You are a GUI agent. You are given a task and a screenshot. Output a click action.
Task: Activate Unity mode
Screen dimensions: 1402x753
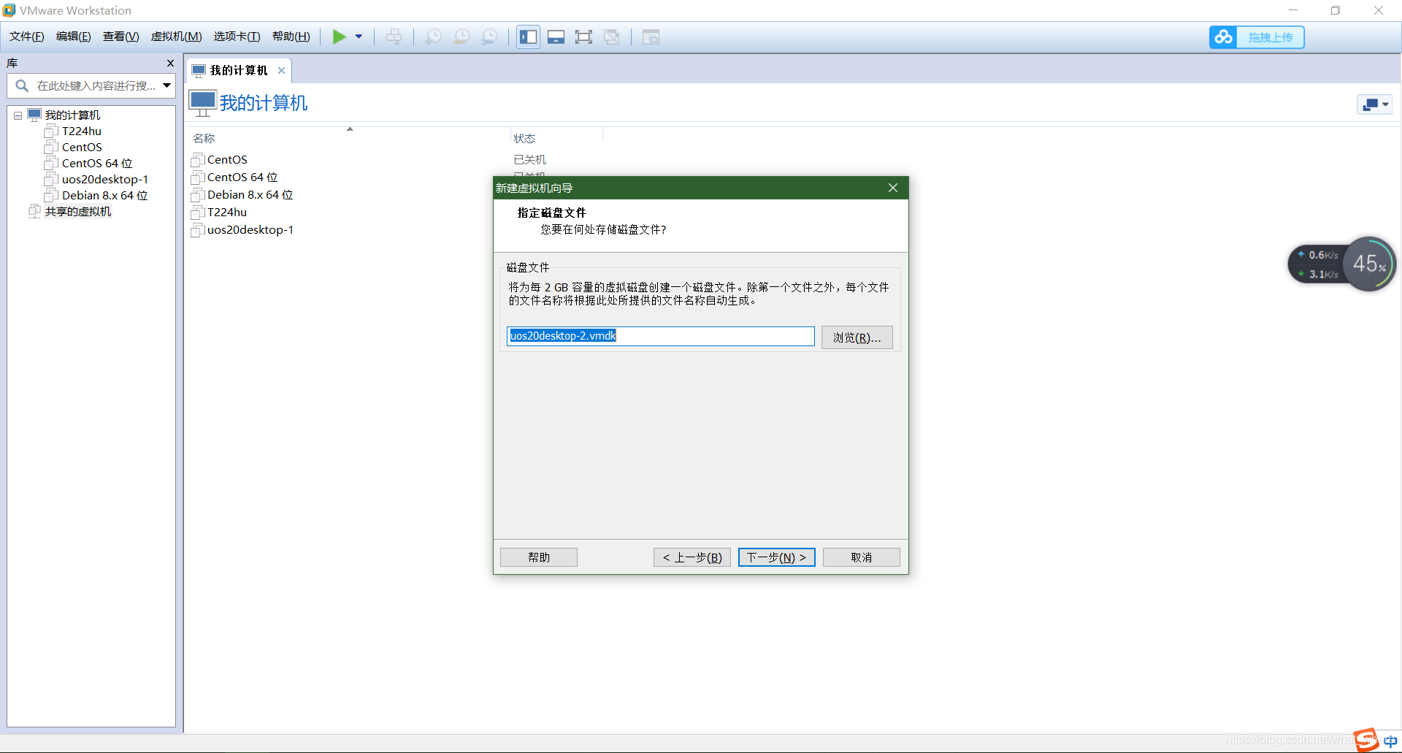pos(612,37)
